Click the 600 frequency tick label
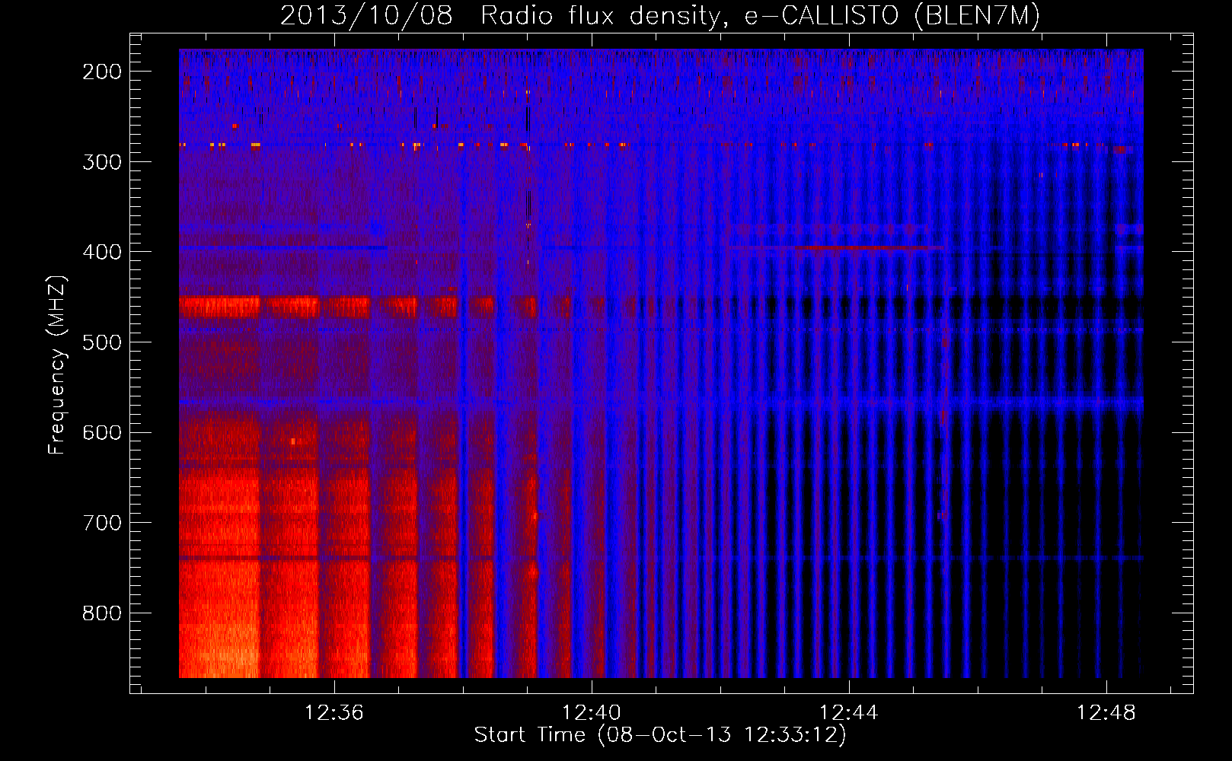 [102, 433]
